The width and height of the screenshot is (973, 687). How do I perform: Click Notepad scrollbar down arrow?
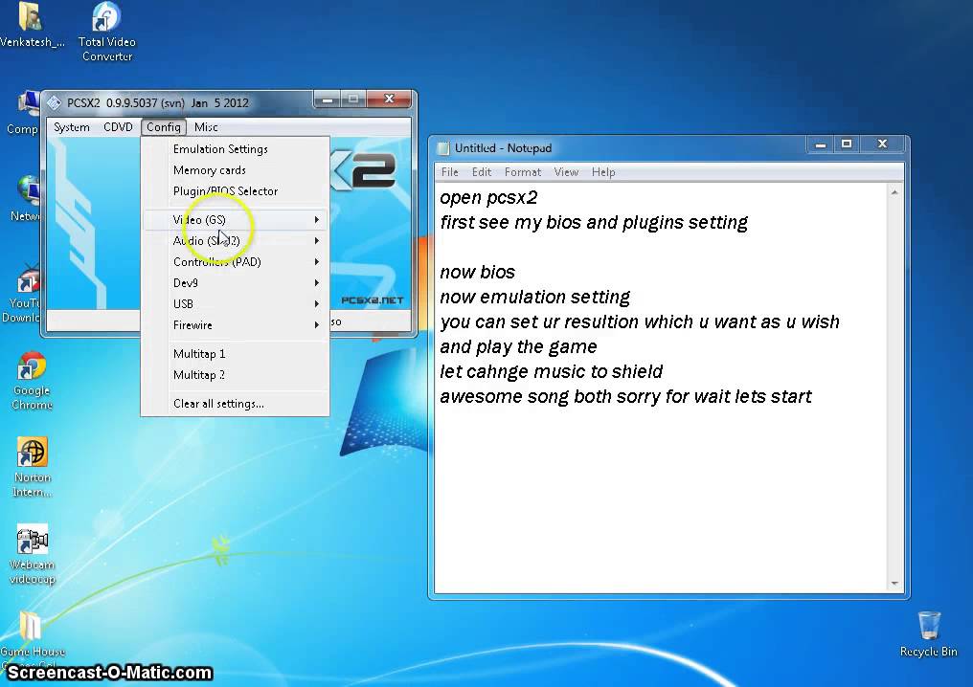coord(894,583)
